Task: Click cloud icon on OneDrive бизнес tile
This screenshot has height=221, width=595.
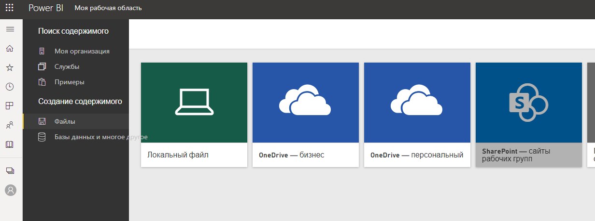Action: (x=305, y=100)
